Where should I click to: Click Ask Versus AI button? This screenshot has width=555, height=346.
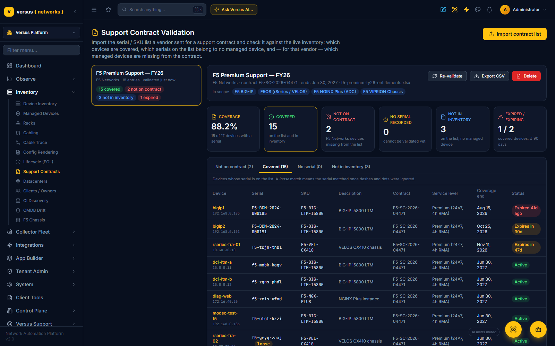pos(234,10)
